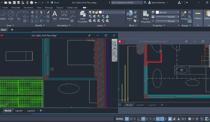Click MODEL button in status bar

[x=120, y=119]
